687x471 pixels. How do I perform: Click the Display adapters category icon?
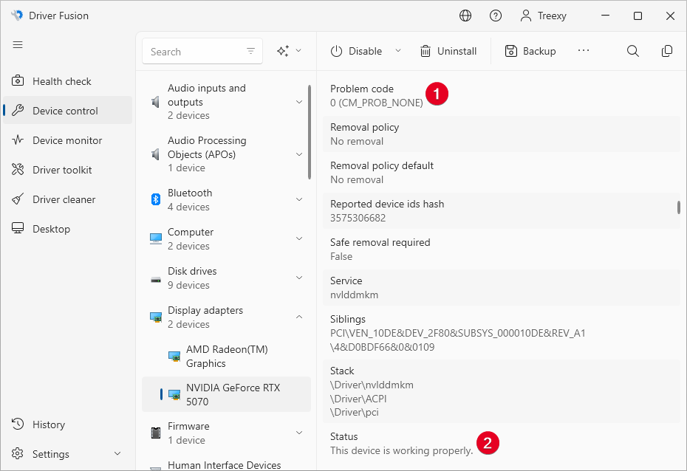pos(156,317)
